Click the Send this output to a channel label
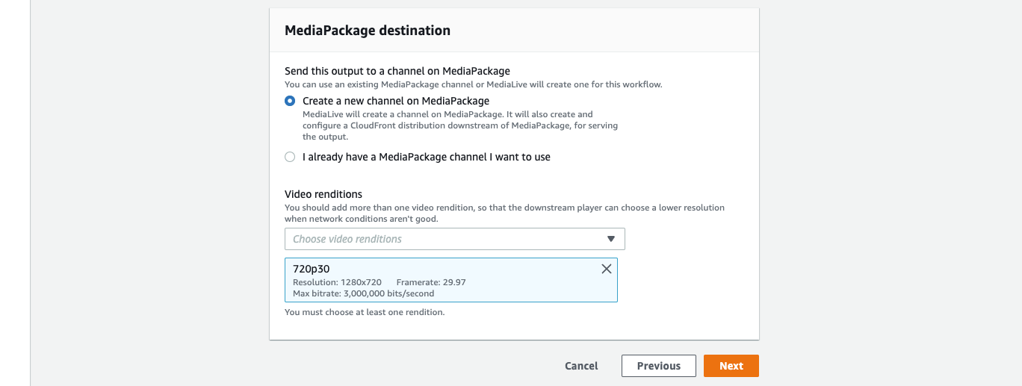Screen dimensions: 1022x386 397,71
